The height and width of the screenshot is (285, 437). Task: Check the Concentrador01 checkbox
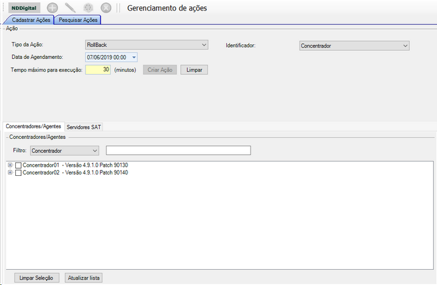pos(19,165)
